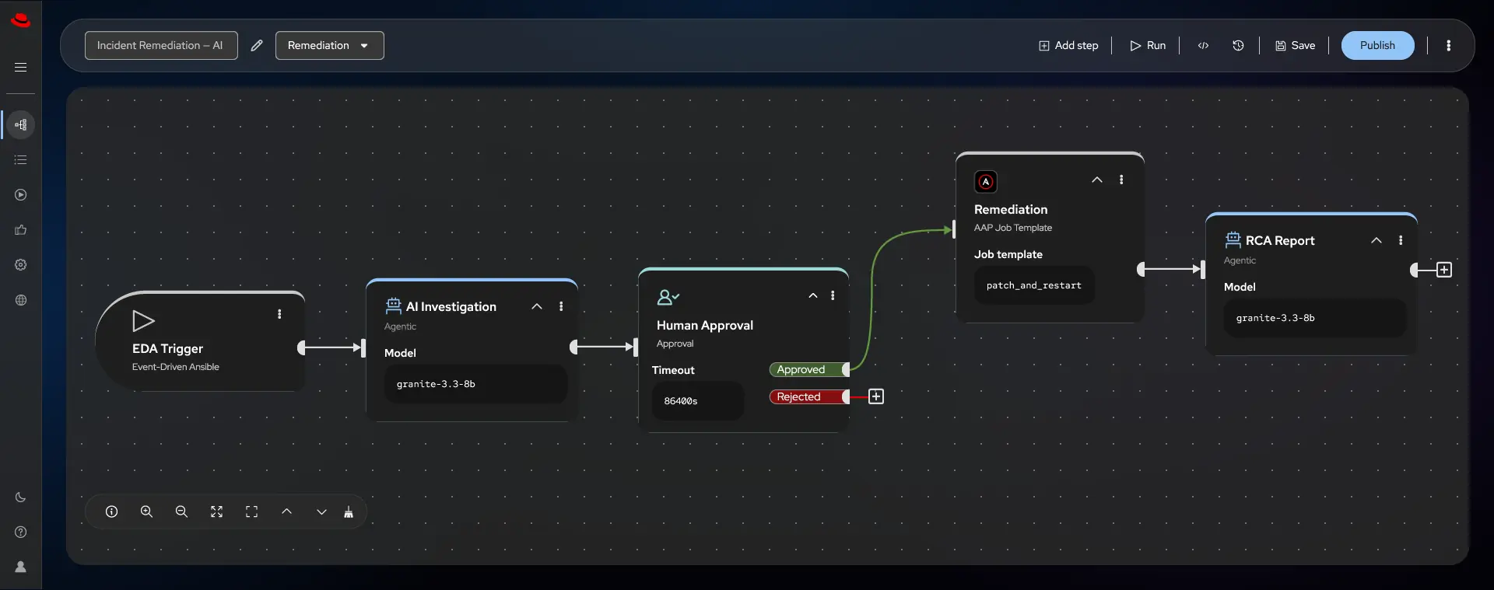Screen dimensions: 1494x590
Task: Run the workflow
Action: (x=1148, y=45)
